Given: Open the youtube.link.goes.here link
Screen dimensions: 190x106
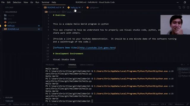Looking at the screenshot, I should coord(97,48).
